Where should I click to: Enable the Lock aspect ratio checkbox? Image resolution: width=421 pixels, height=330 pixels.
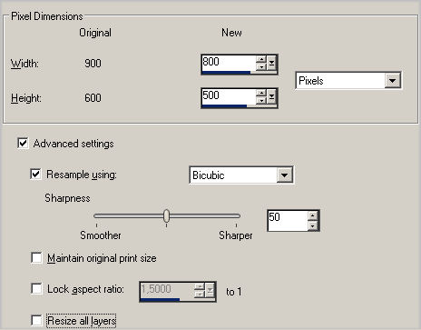click(x=36, y=288)
